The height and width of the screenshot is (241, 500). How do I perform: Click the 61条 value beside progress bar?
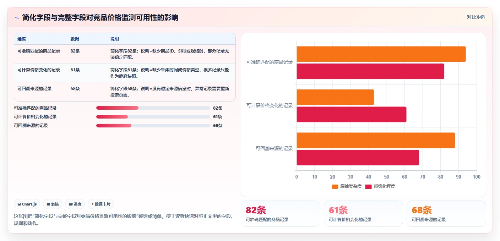pos(218,117)
